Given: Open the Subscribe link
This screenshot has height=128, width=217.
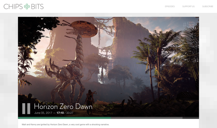Looking at the screenshot, I should 208,6.
